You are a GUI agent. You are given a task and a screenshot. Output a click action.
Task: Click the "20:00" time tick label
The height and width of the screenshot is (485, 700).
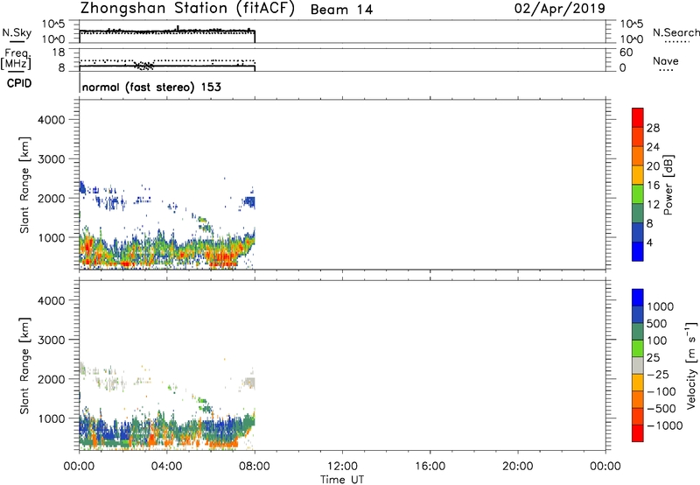pos(518,467)
